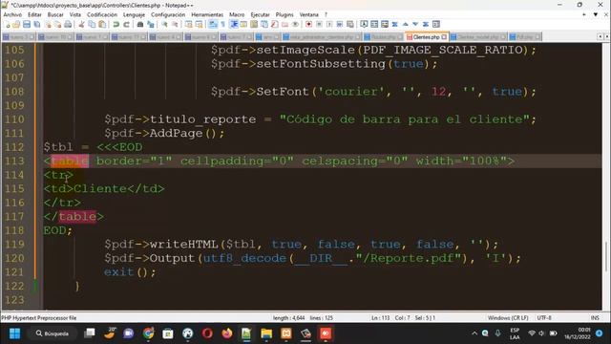This screenshot has height=344, width=611.
Task: Click the "$tbl = <<<EOD" code line
Action: pos(94,147)
